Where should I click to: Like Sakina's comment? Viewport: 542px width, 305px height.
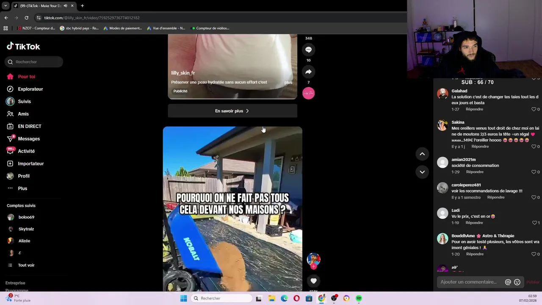[x=534, y=147]
